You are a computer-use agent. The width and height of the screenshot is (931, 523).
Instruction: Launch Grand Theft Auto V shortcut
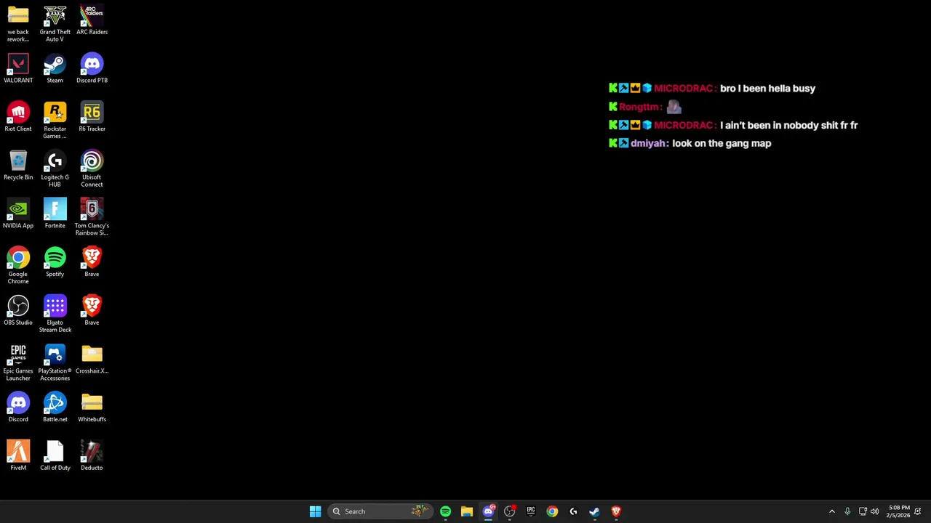(55, 23)
